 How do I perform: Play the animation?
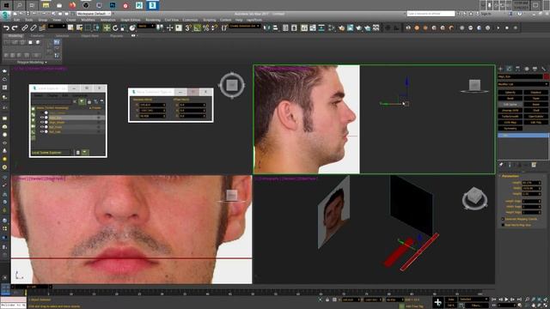click(506, 300)
